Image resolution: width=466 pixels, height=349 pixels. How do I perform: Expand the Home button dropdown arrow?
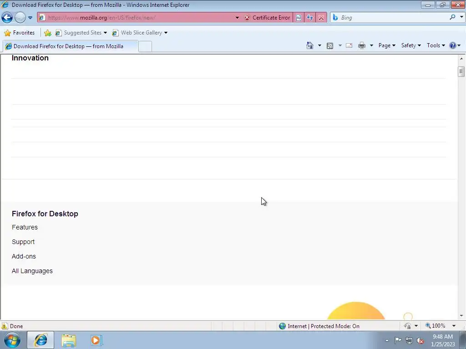pyautogui.click(x=319, y=46)
